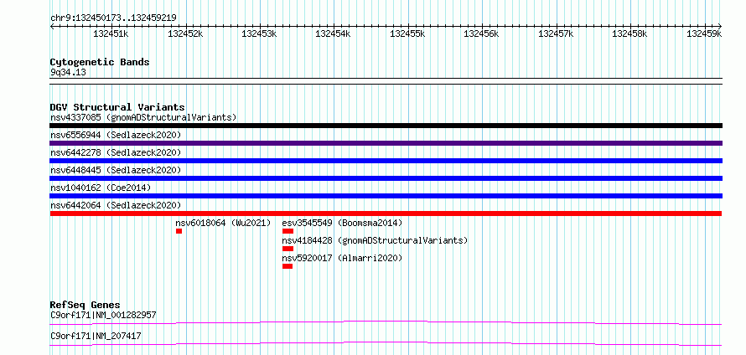This screenshot has height=355, width=746.
Task: Click the C9orf171|NM_207417 gene label
Action: [x=96, y=336]
